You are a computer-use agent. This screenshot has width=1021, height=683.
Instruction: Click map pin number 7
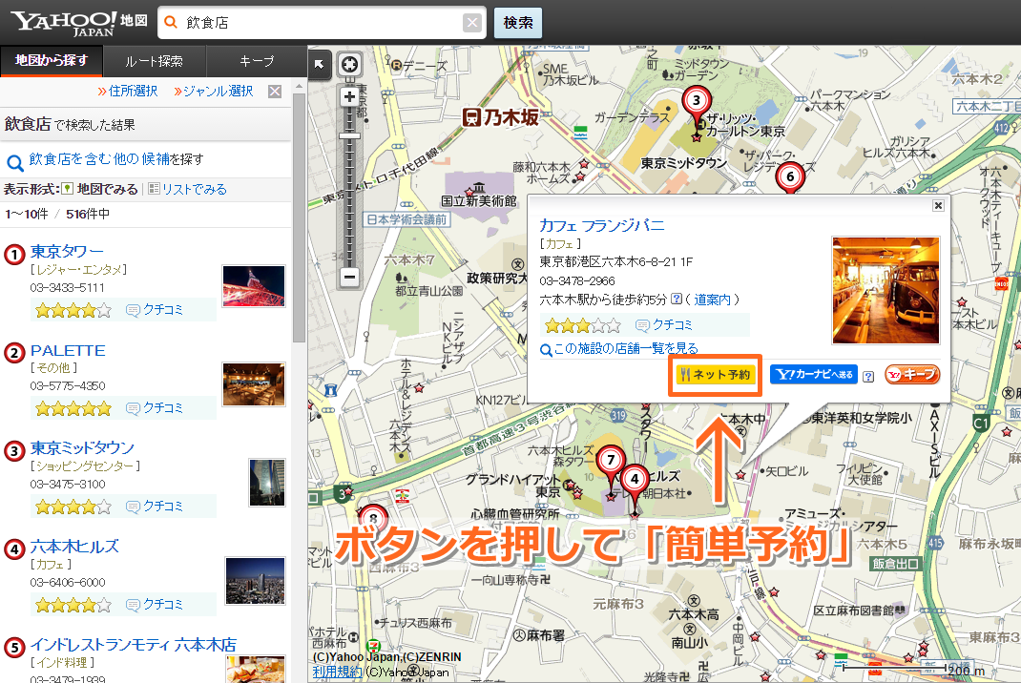point(611,461)
